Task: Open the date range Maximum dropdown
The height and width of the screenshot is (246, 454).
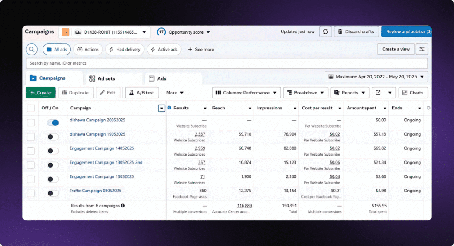Action: click(x=376, y=77)
